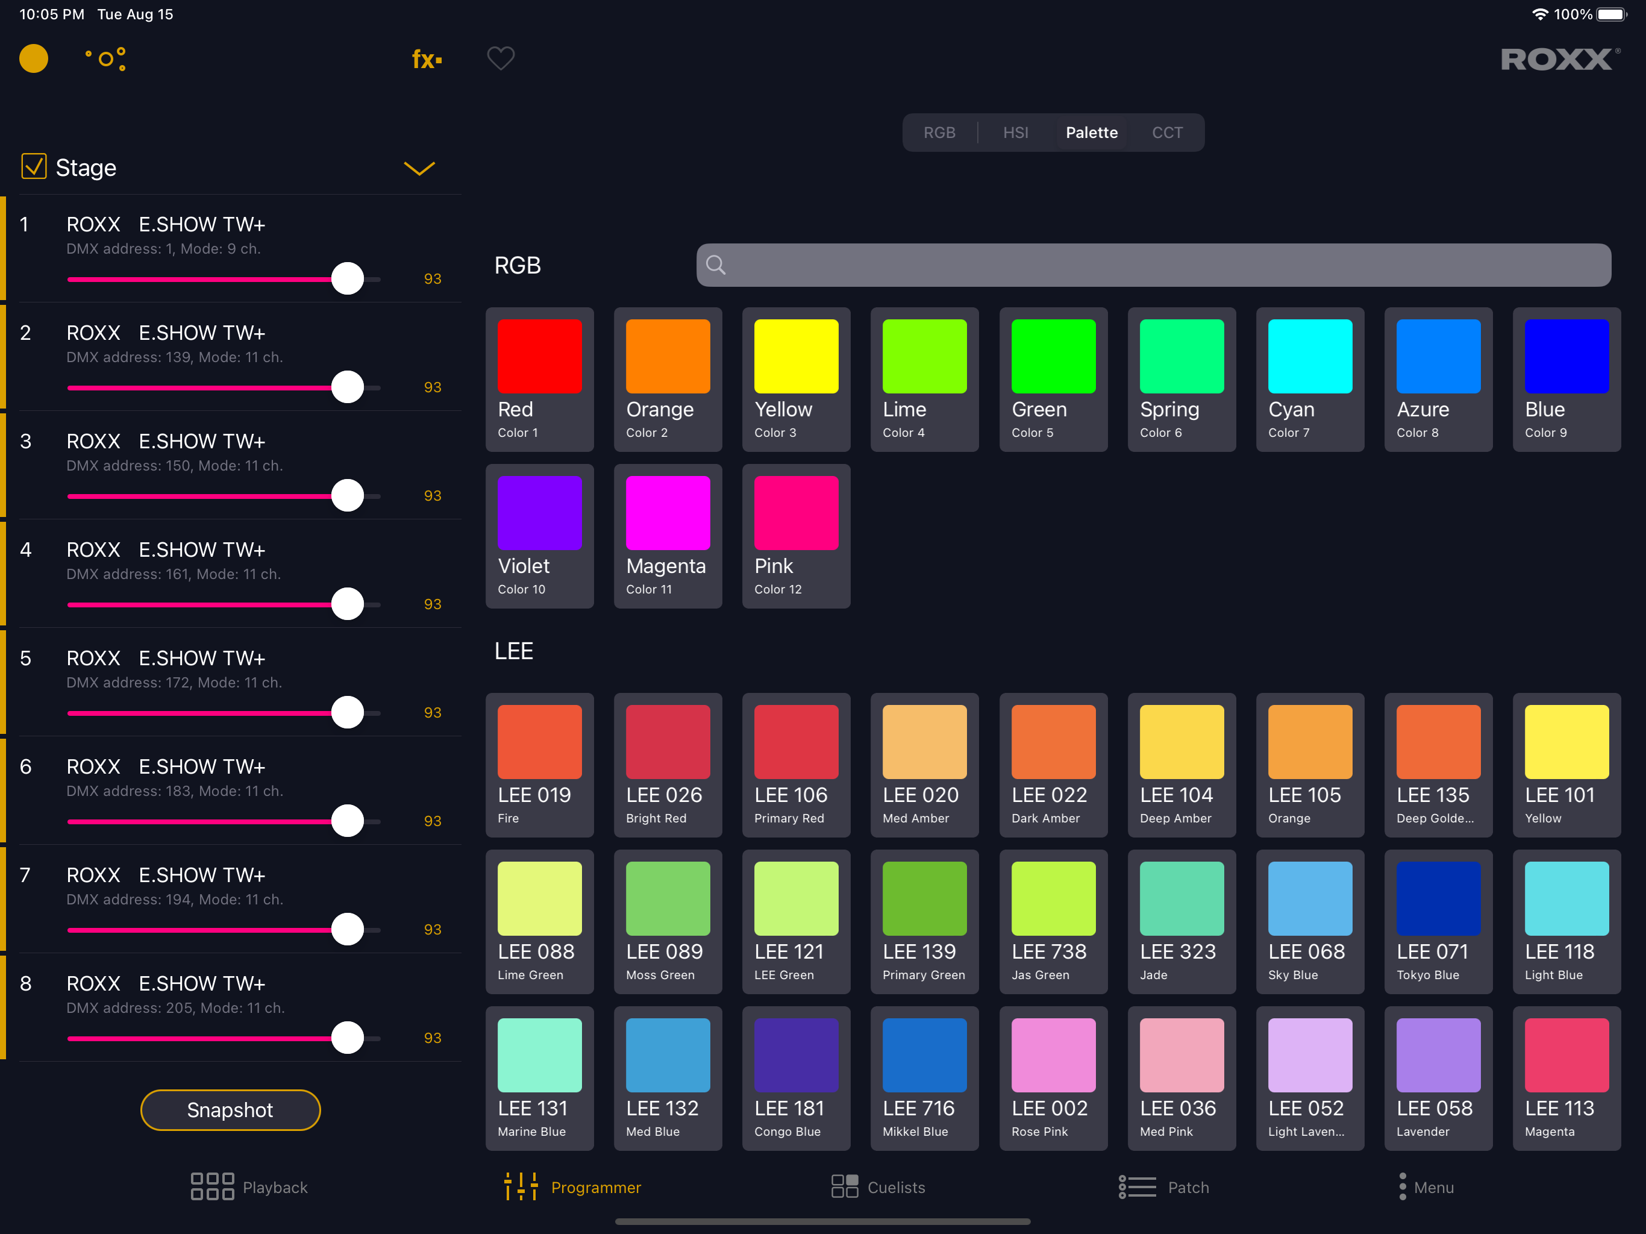Switch to the CCT tab
1646x1234 pixels.
point(1167,133)
